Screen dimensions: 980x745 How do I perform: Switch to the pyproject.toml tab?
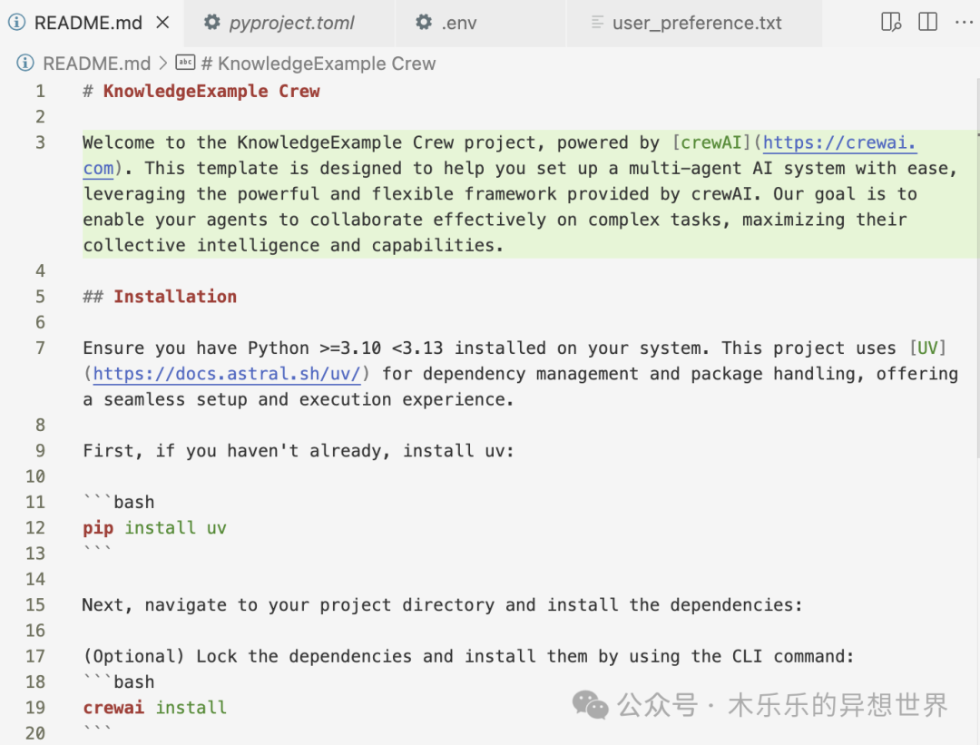tap(290, 23)
